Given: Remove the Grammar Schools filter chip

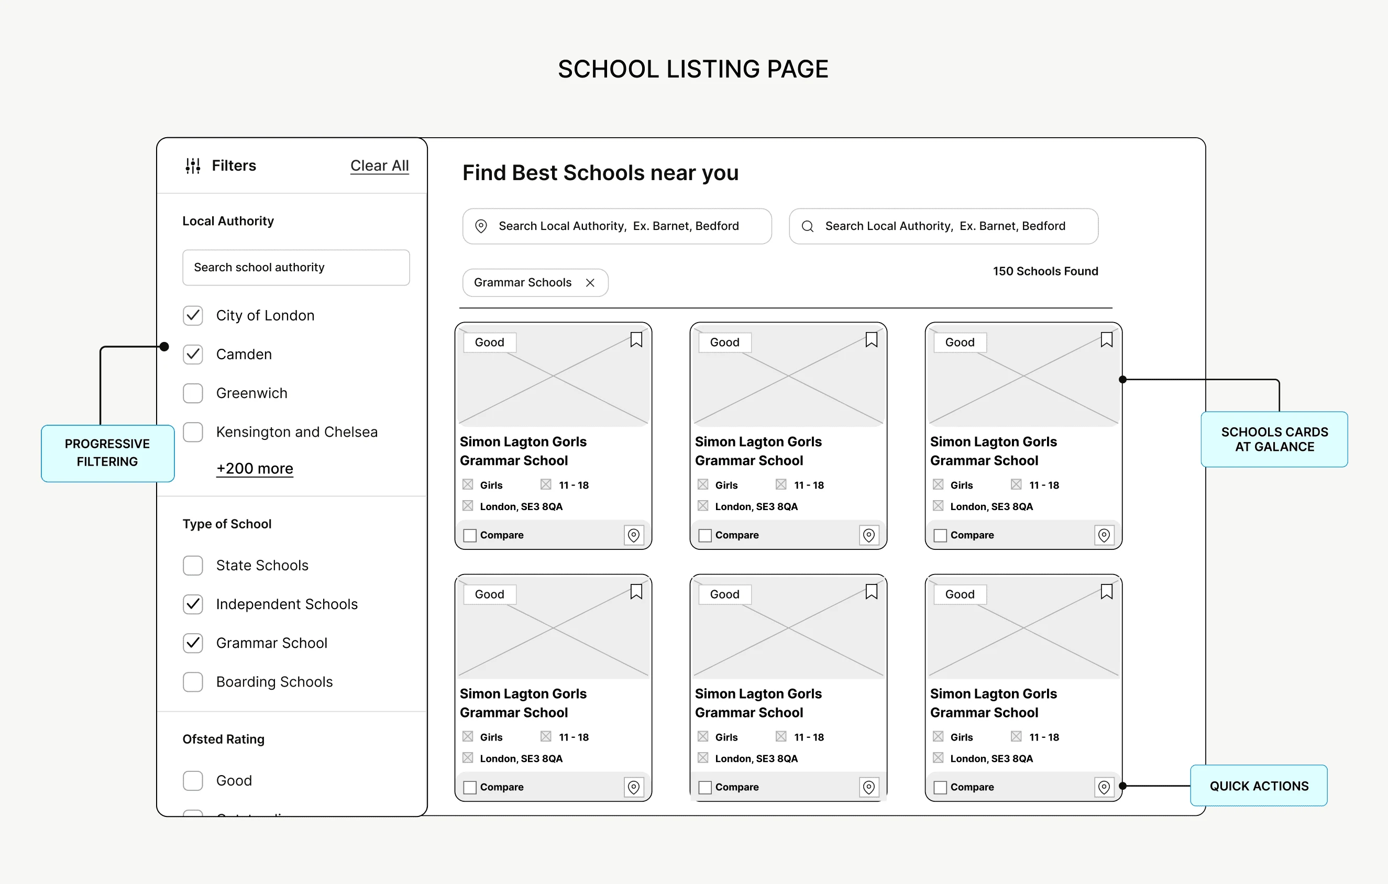Looking at the screenshot, I should (590, 283).
